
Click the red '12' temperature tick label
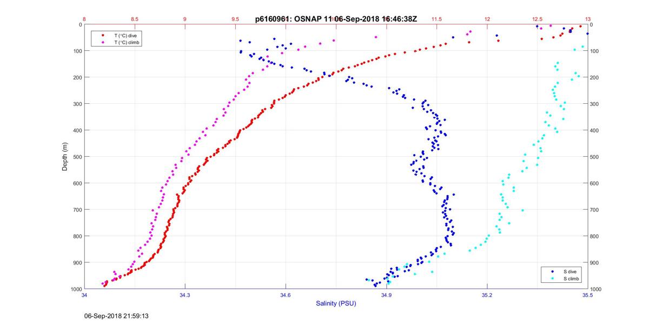487,19
